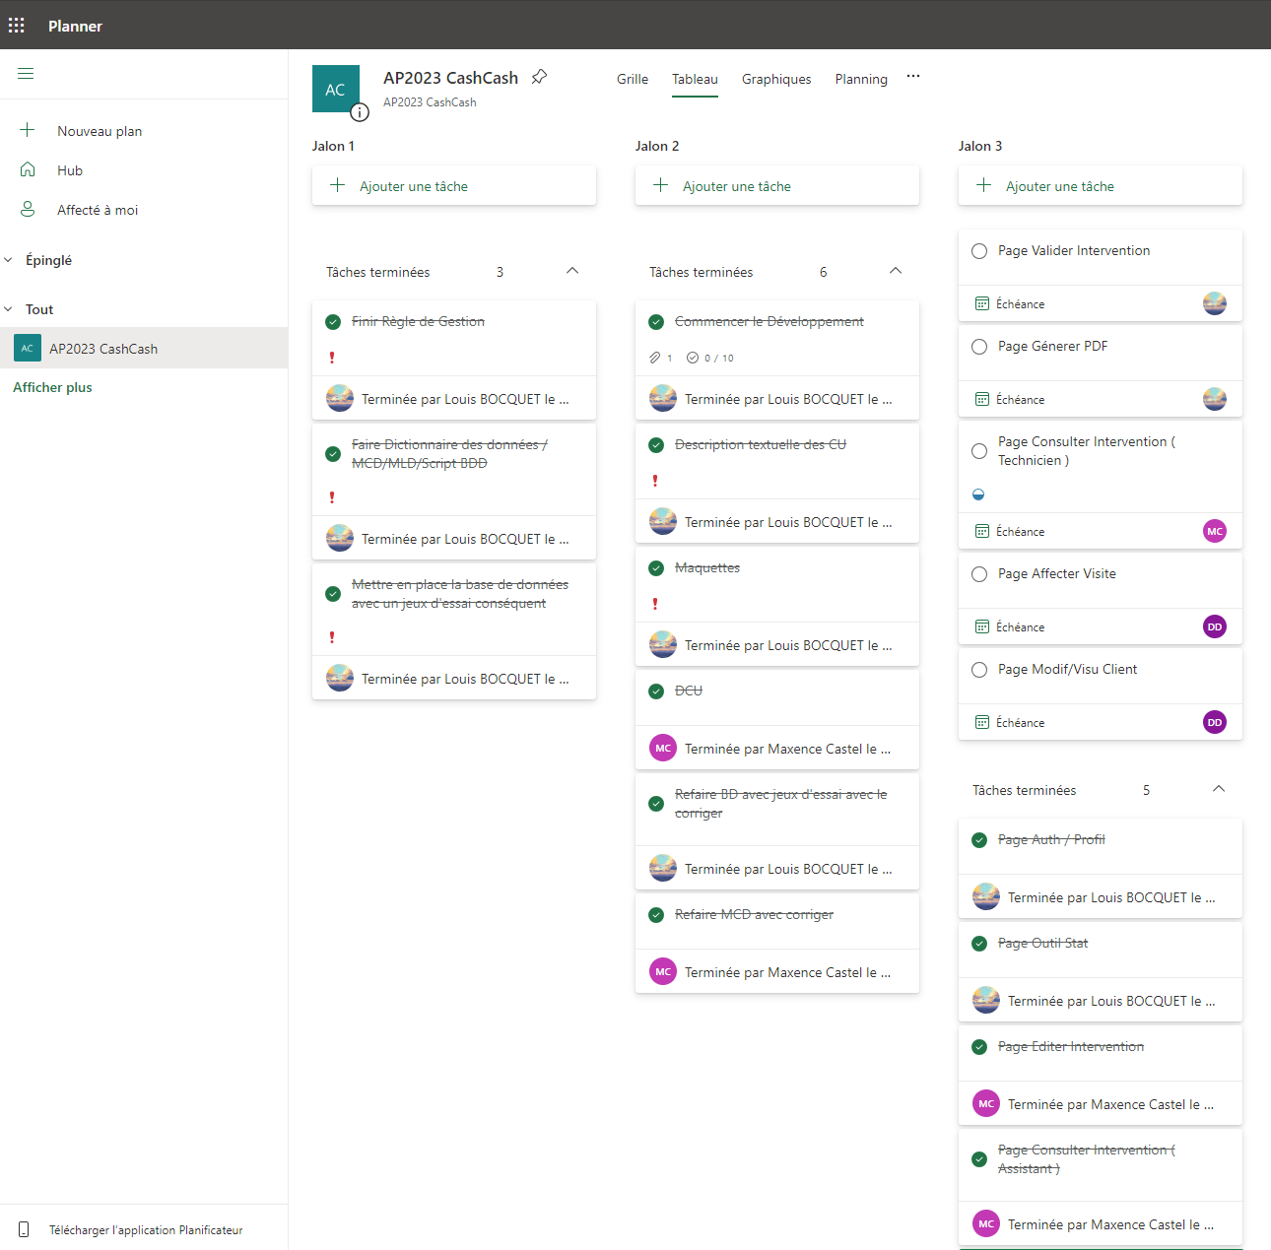This screenshot has width=1271, height=1250.
Task: Collapse the sidebar with hamburger icon
Action: tap(26, 74)
